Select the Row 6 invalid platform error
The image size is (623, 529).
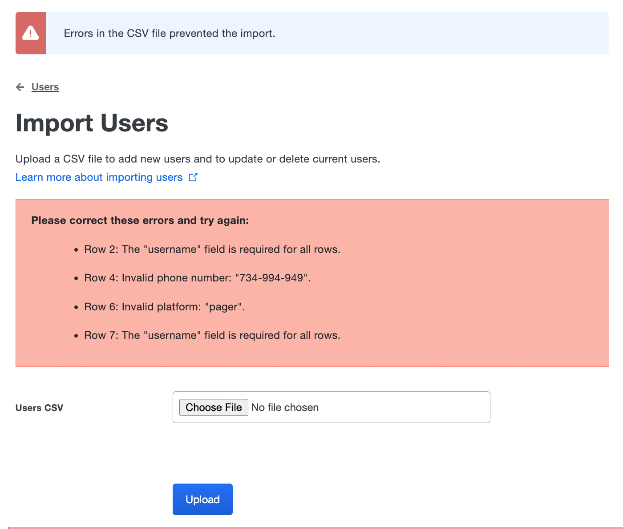(165, 307)
